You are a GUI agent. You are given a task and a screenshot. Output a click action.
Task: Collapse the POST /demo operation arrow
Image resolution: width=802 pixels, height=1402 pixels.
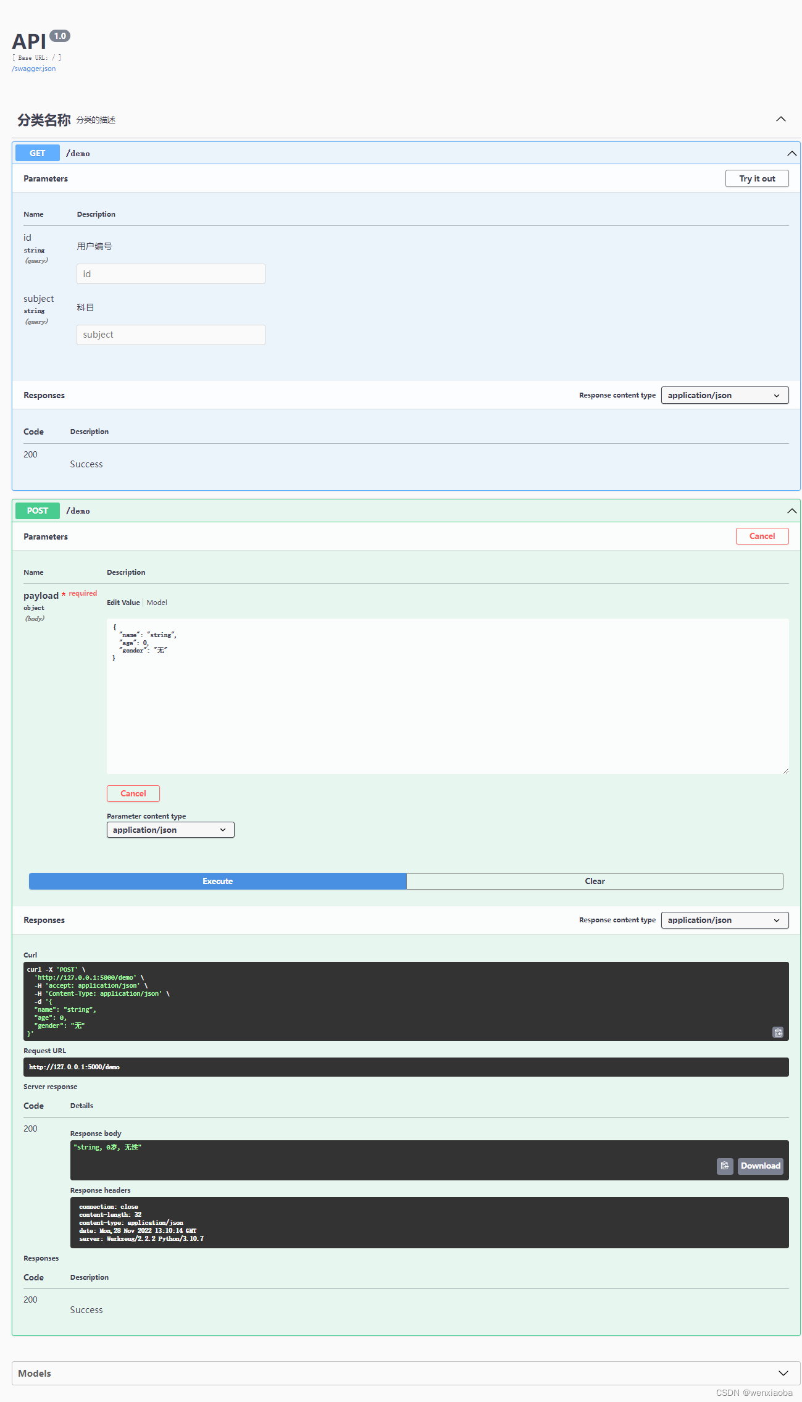(x=792, y=511)
